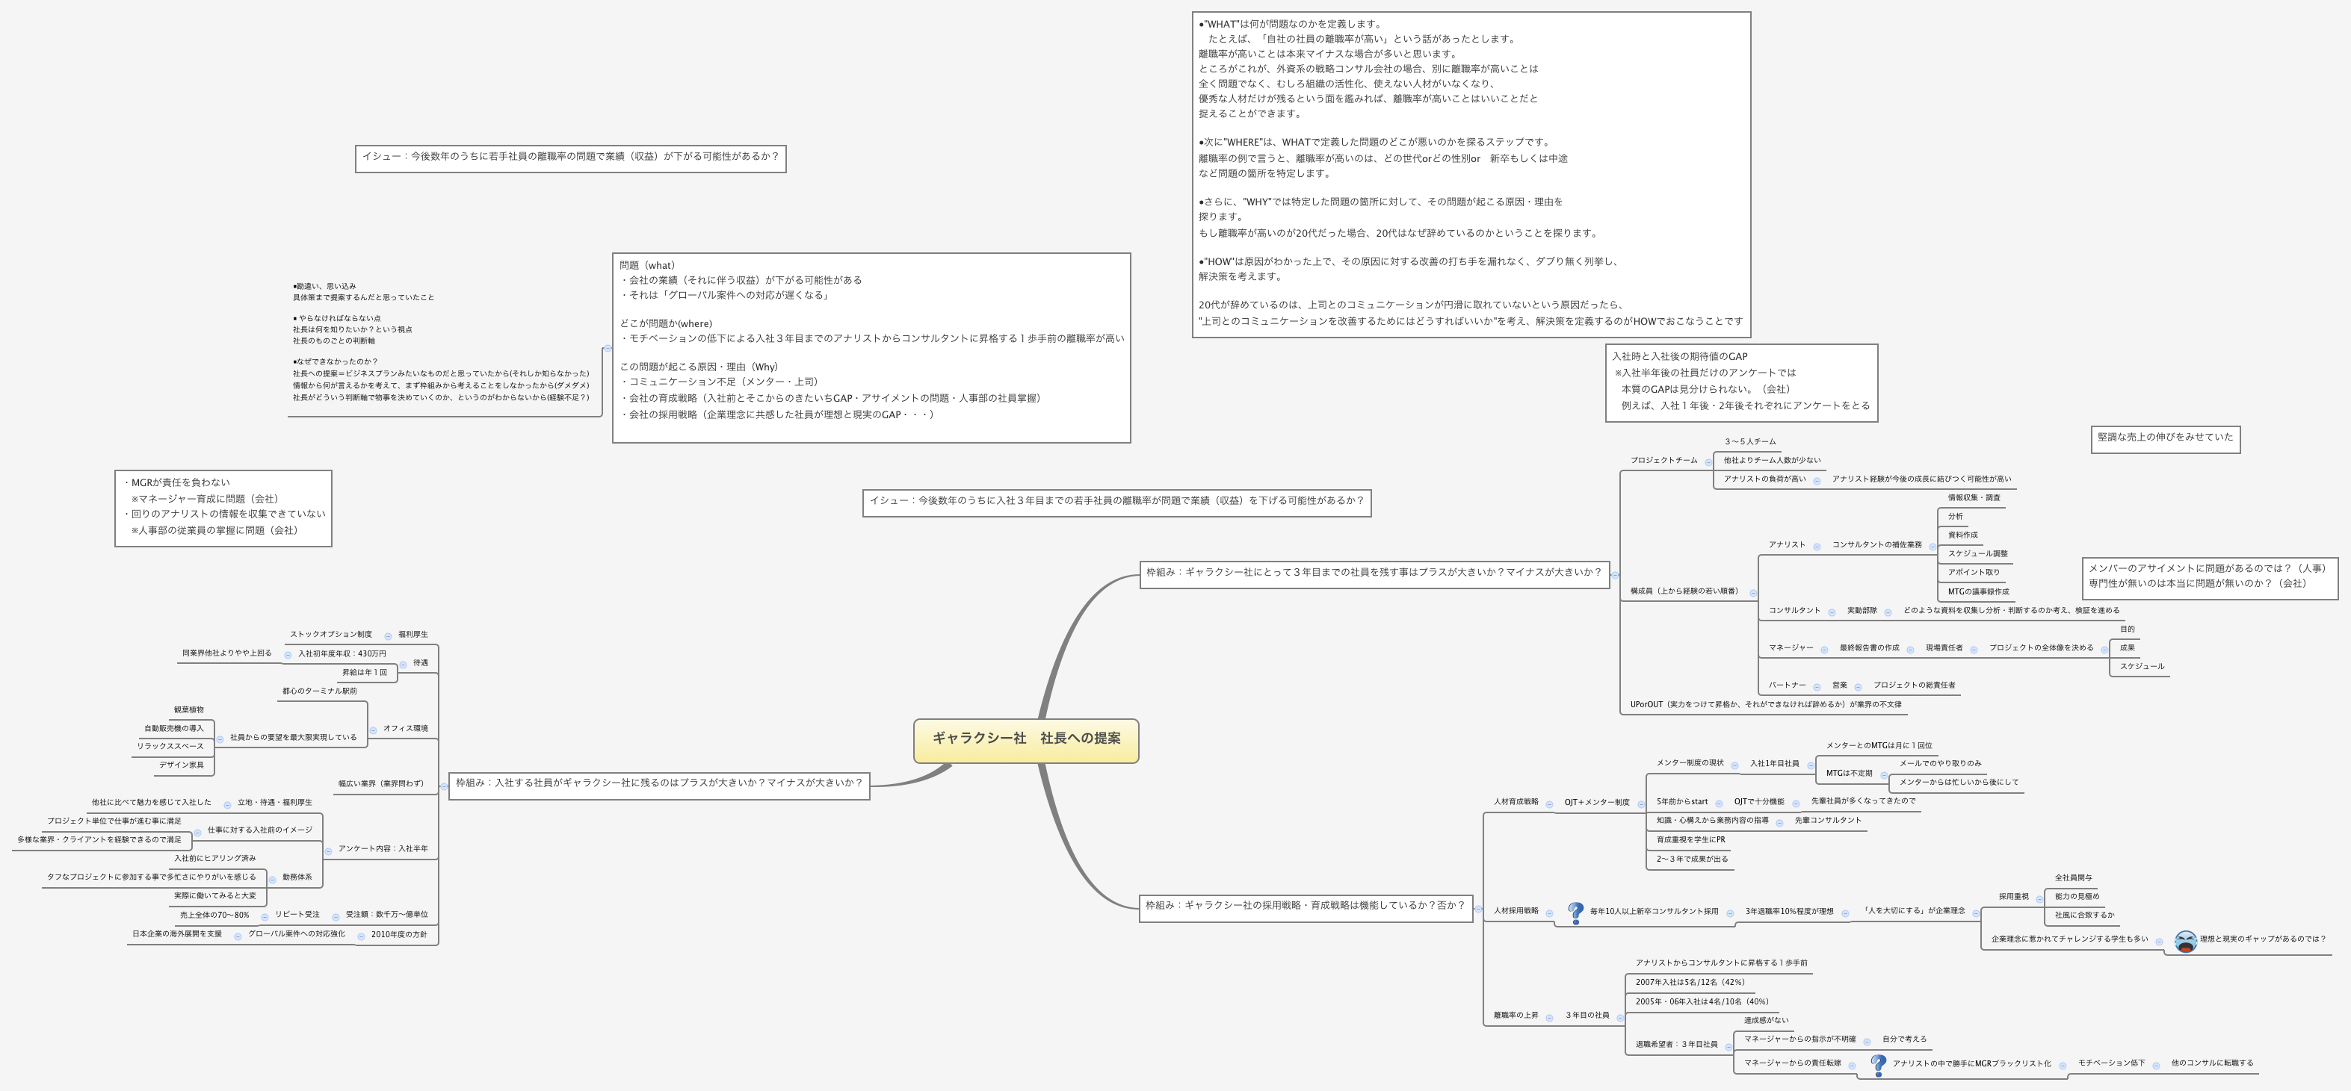Viewport: 2351px width, 1091px height.
Task: Select the 人材採用戦略 topic
Action: (x=1516, y=911)
